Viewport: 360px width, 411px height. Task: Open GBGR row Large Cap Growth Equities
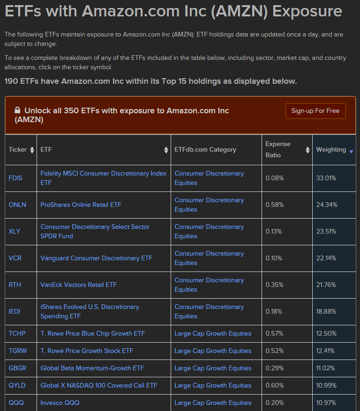213,368
